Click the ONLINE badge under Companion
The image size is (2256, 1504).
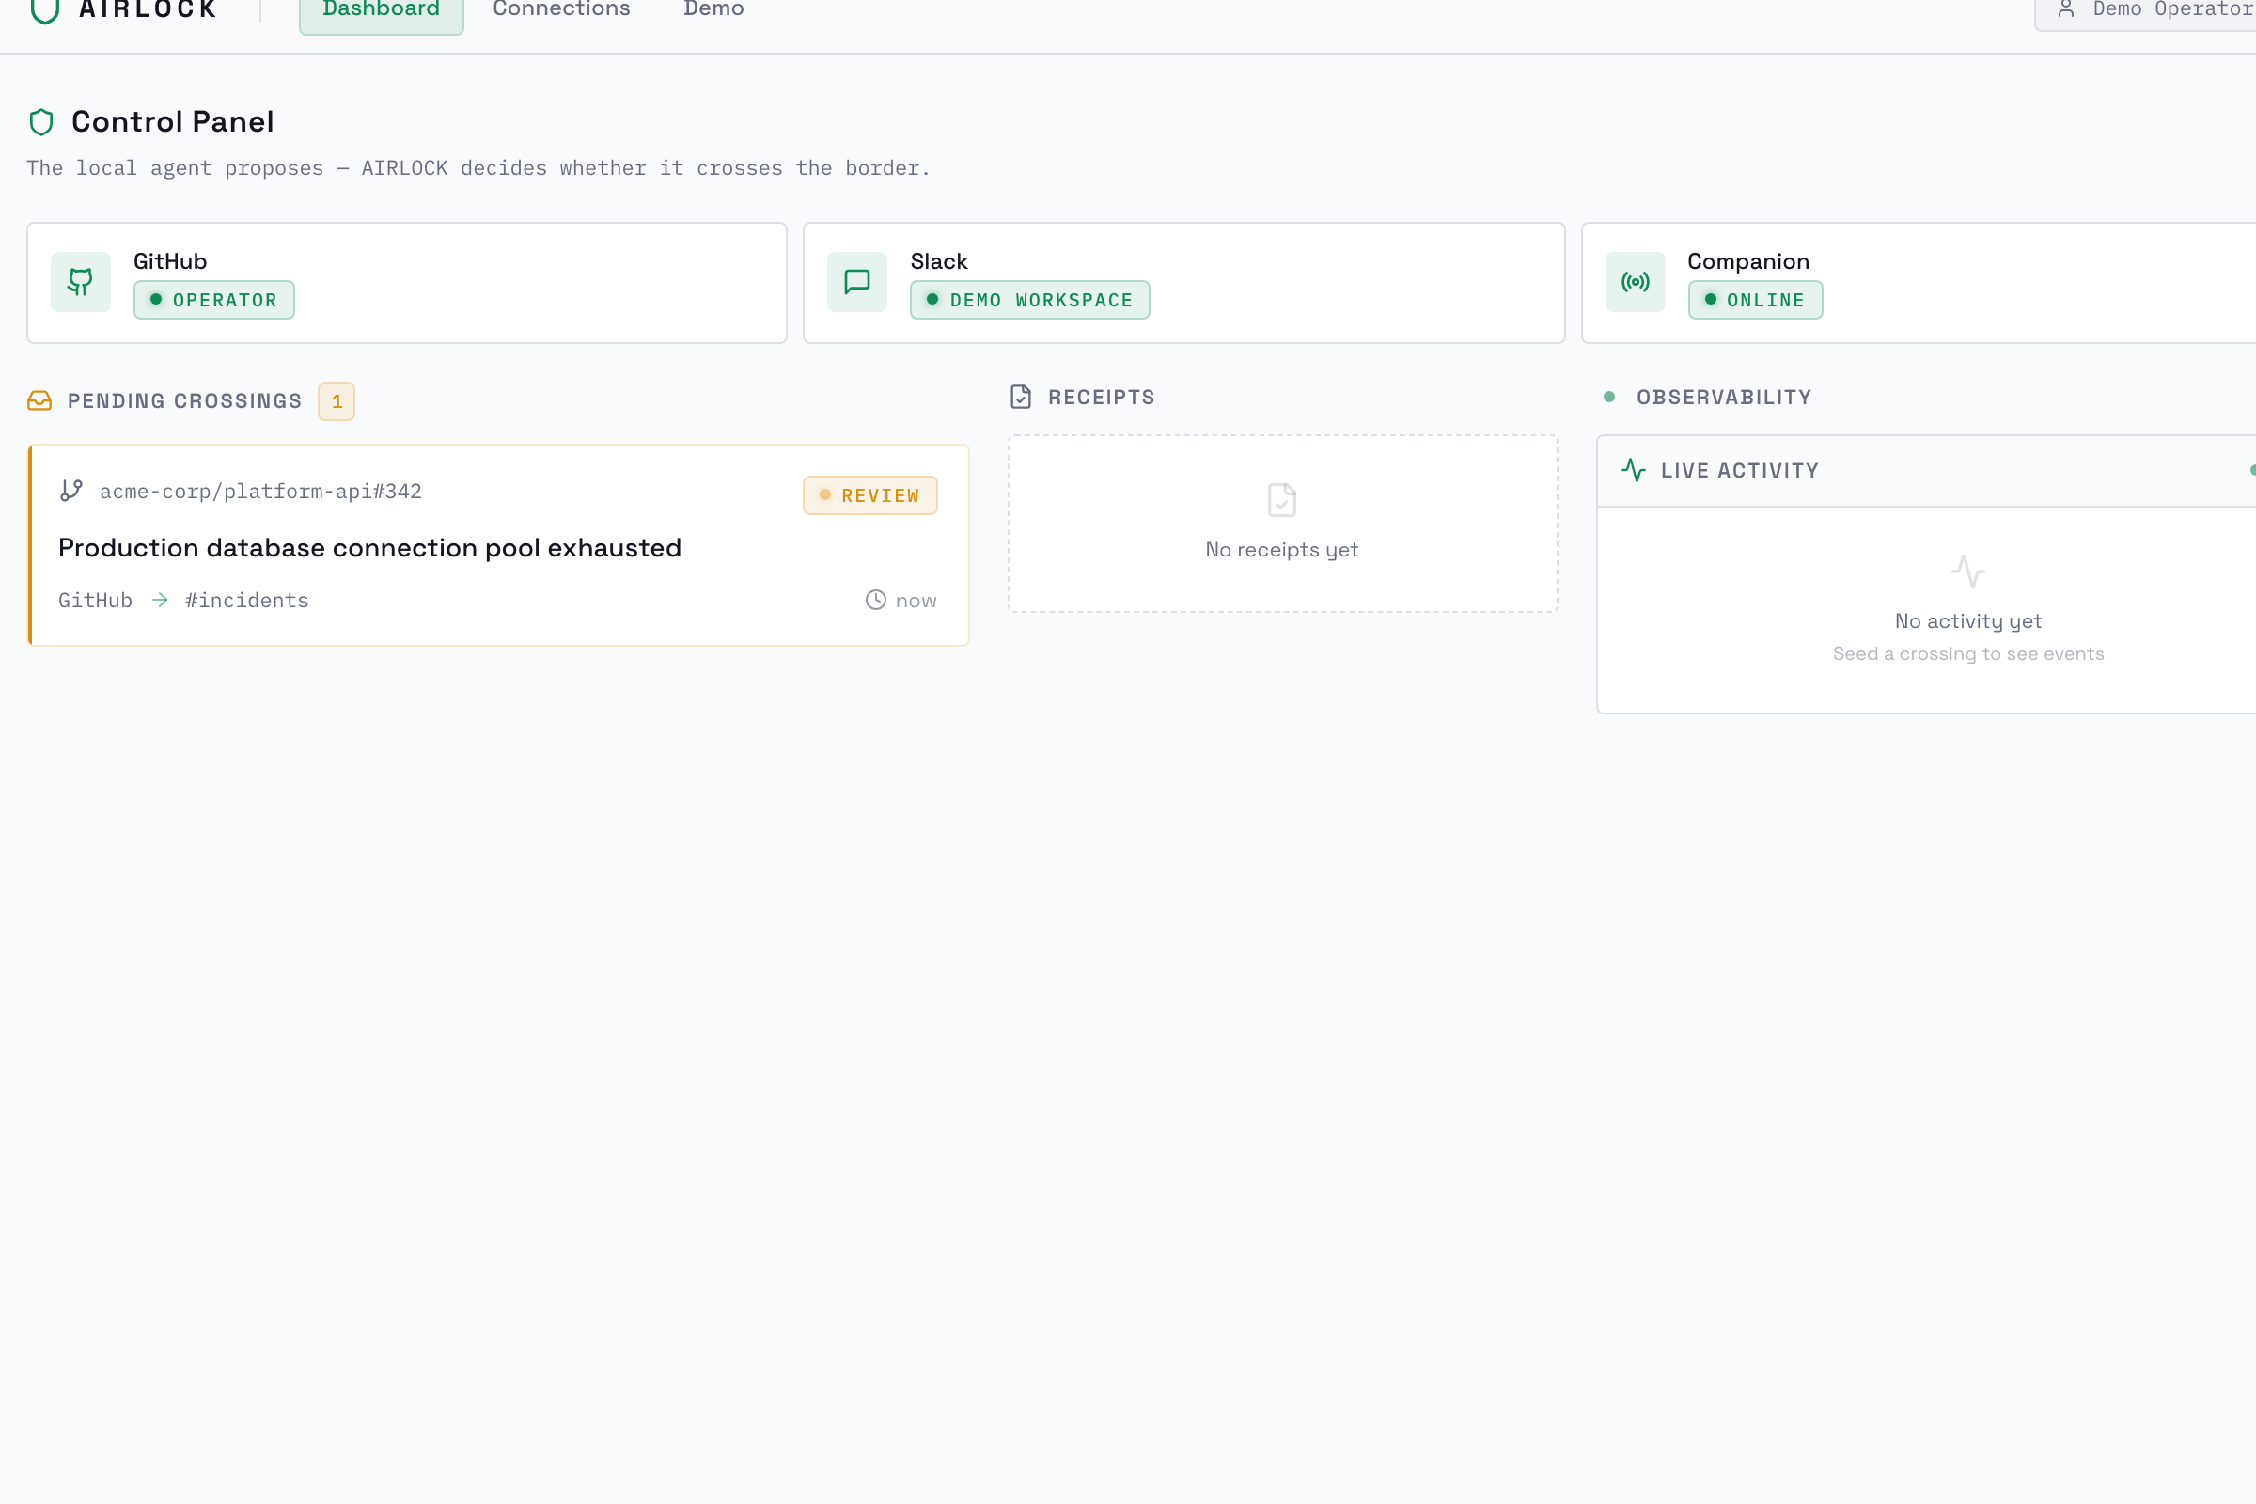pos(1754,300)
